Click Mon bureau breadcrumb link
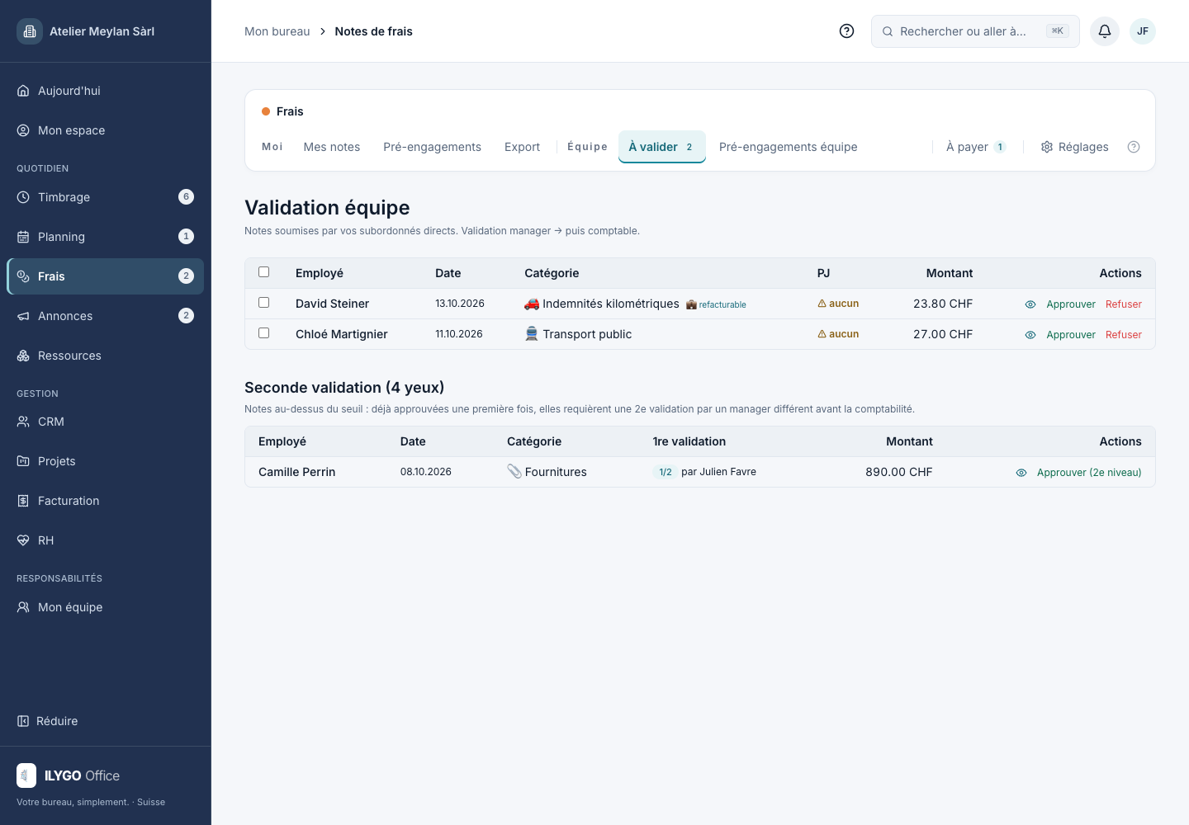 pos(277,31)
